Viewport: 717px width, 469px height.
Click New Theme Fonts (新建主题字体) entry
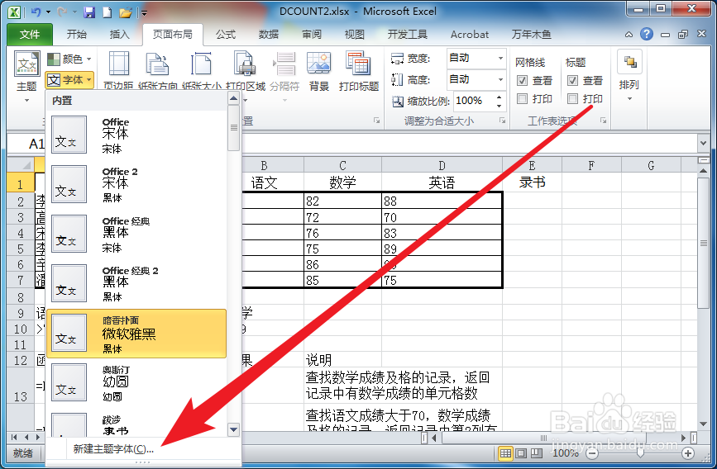[x=113, y=449]
